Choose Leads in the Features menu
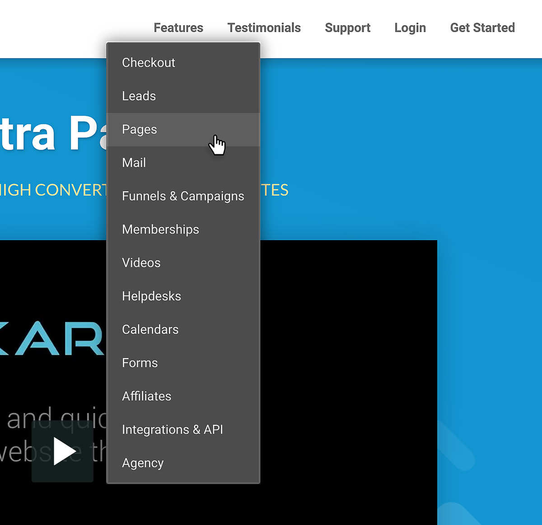The image size is (542, 525). [x=139, y=96]
